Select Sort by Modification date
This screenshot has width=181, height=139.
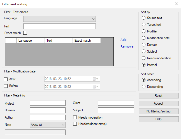pos(144,38)
